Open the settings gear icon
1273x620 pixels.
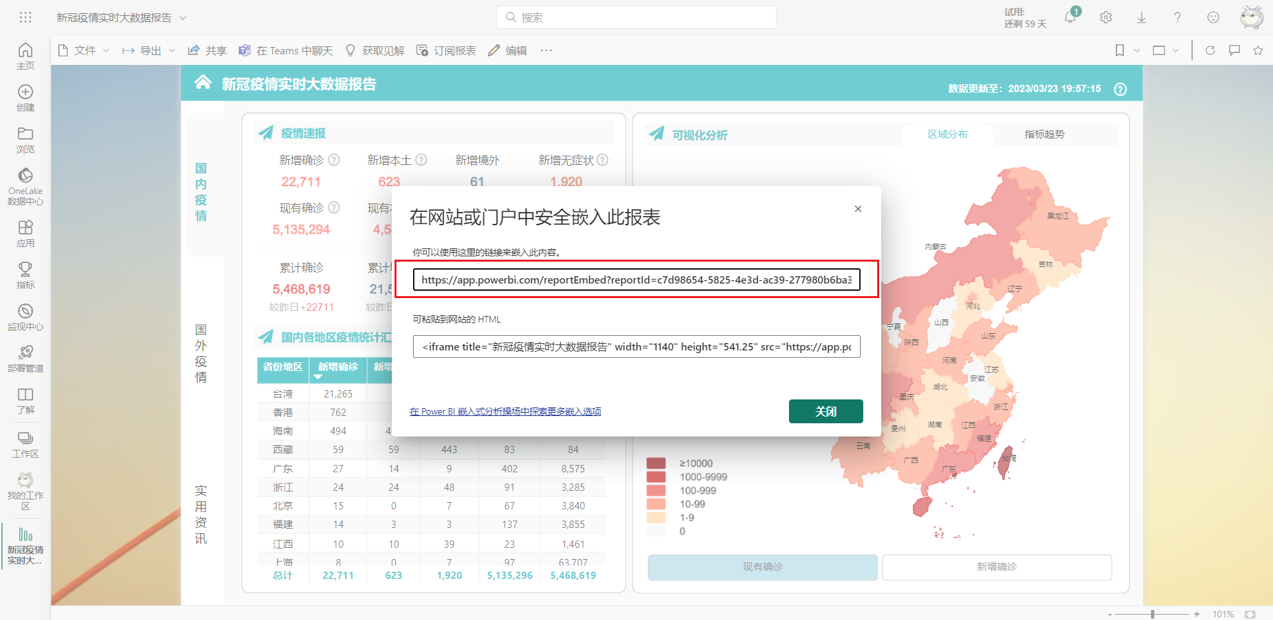(x=1106, y=17)
